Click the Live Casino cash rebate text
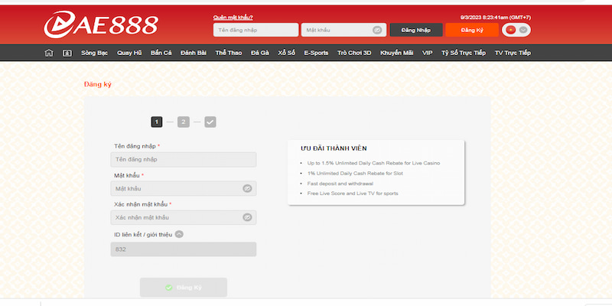The height and width of the screenshot is (306, 612). [373, 163]
